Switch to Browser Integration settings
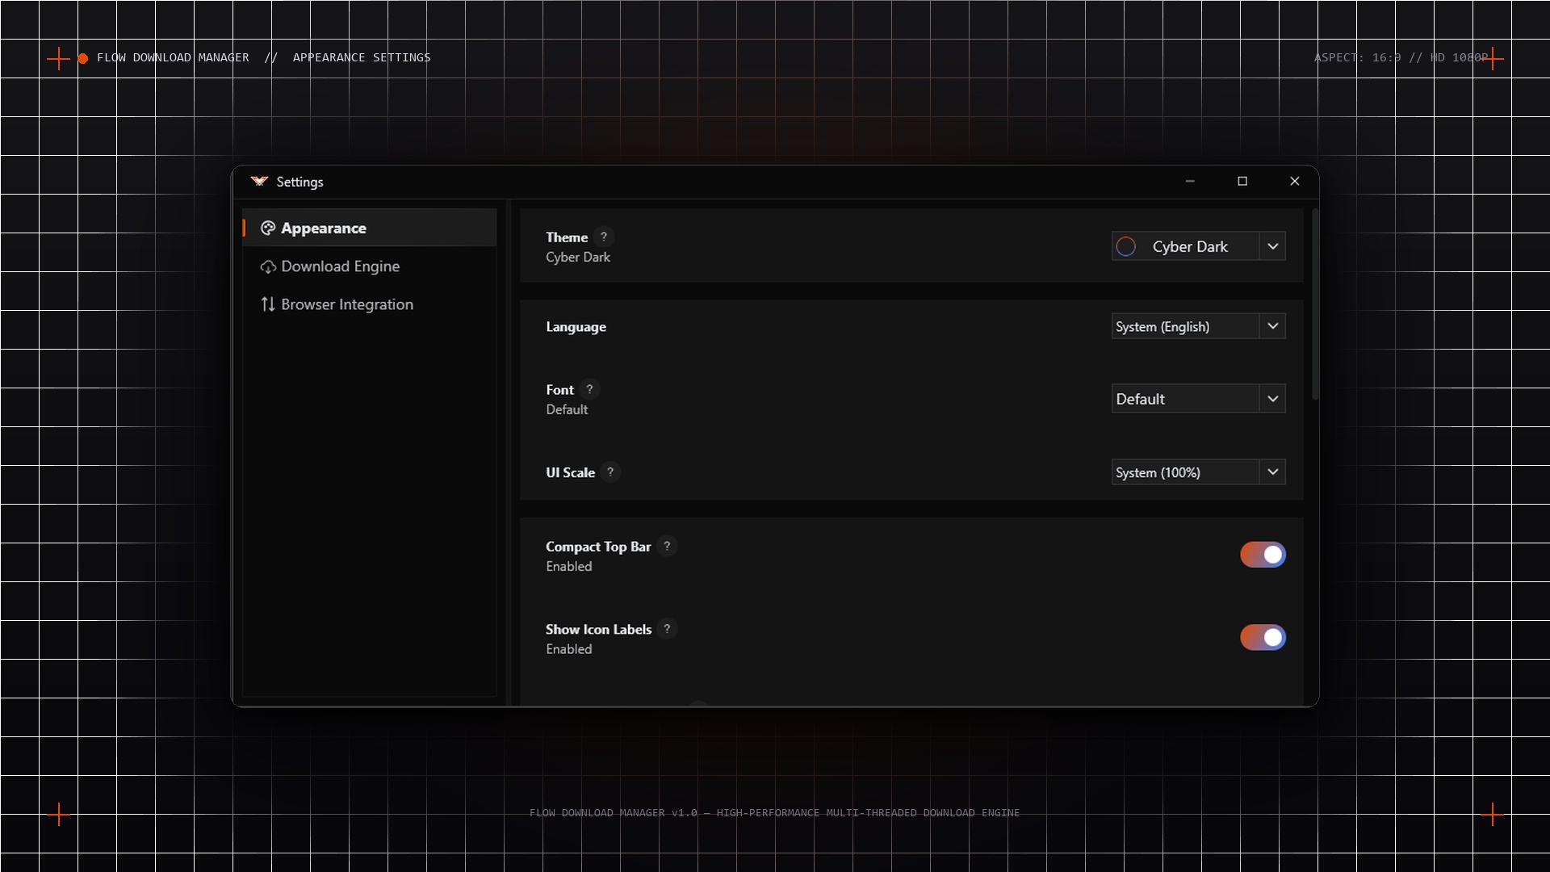This screenshot has height=872, width=1550. [370, 304]
